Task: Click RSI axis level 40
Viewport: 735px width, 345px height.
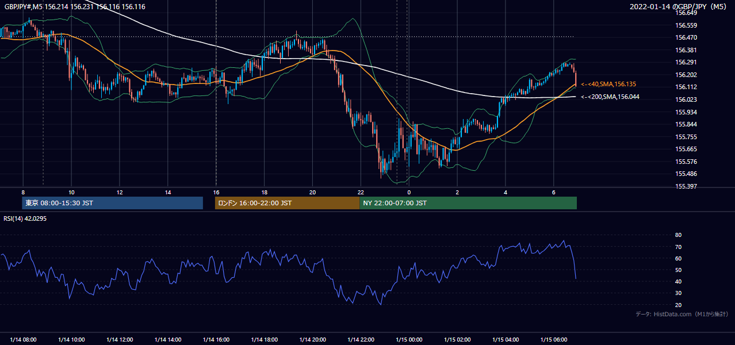Action: click(x=679, y=281)
